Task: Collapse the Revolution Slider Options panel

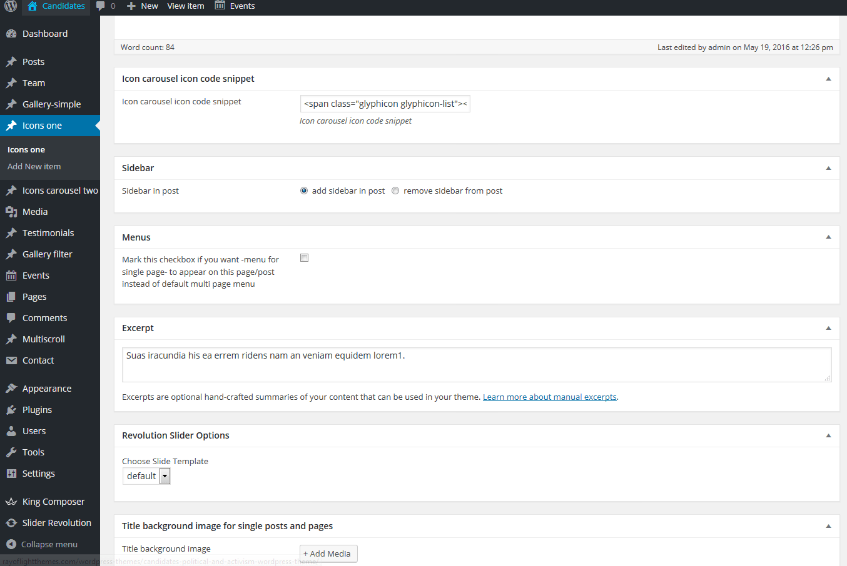Action: 828,435
